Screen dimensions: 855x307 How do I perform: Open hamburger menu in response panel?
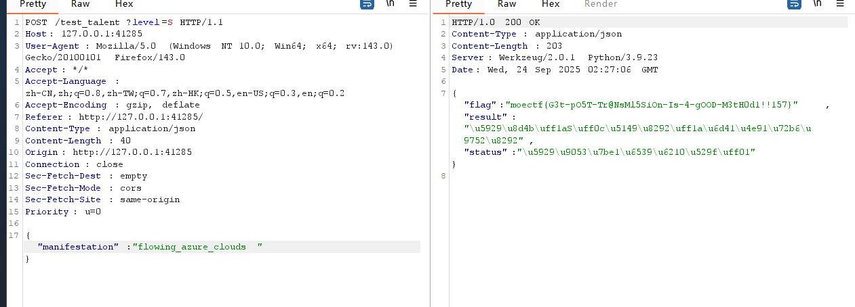(x=840, y=4)
